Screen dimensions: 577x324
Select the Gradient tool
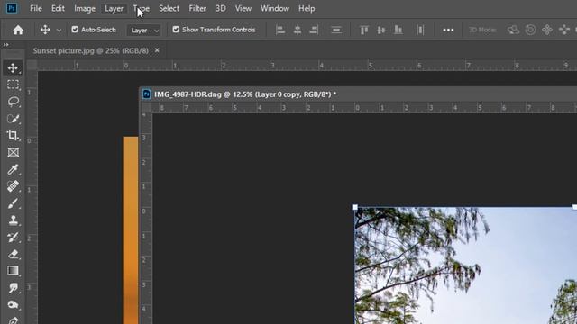(13, 271)
